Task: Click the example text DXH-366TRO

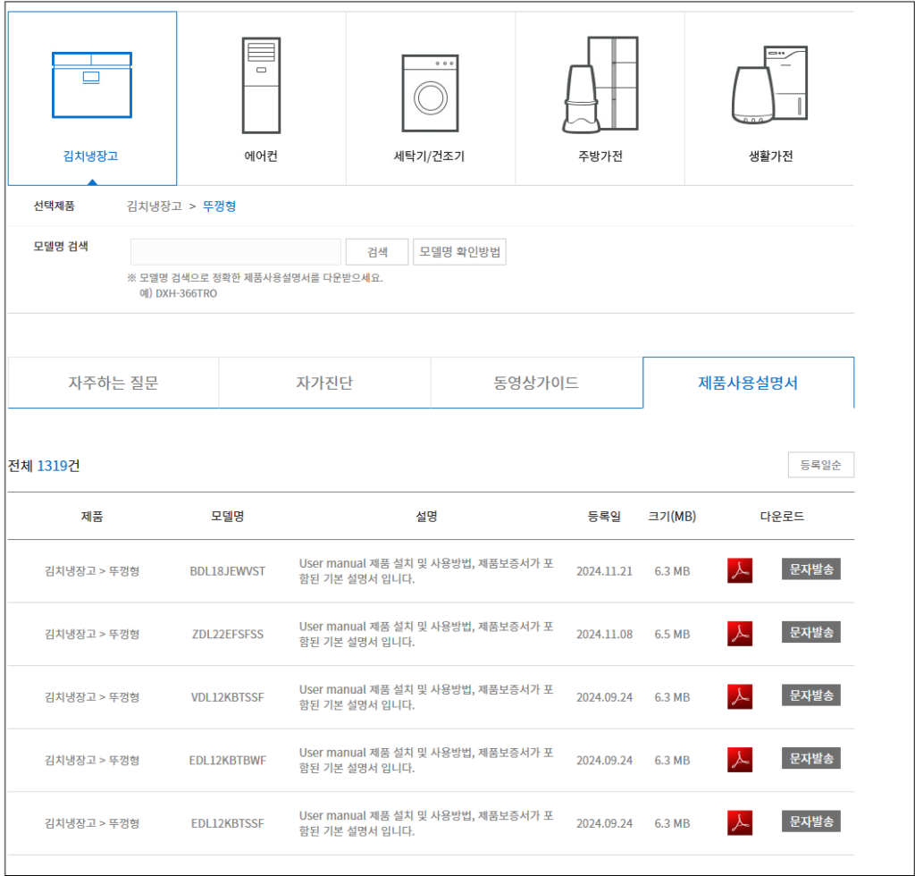Action: click(186, 293)
